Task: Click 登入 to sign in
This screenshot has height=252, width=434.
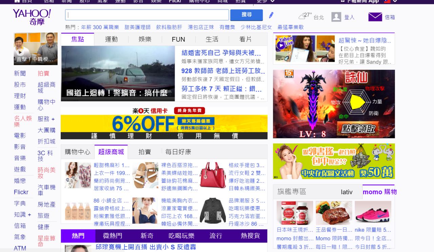Action: (x=349, y=17)
